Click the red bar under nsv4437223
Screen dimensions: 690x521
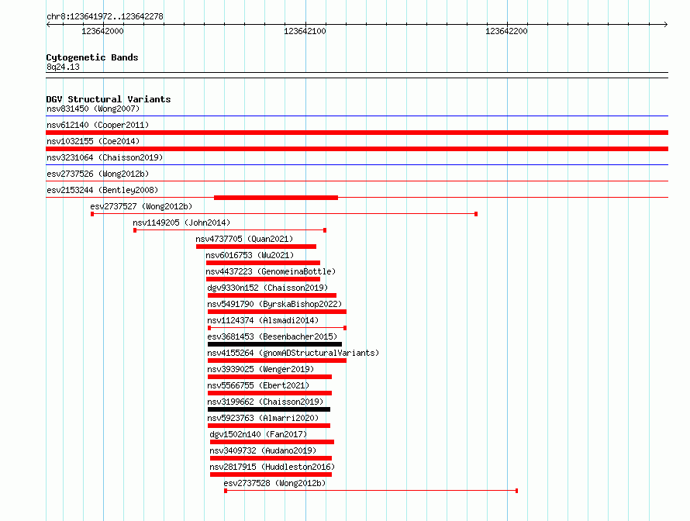coord(263,279)
